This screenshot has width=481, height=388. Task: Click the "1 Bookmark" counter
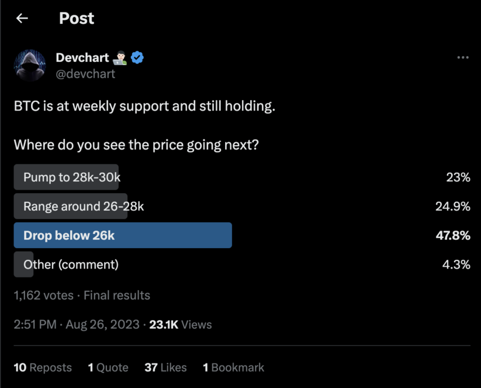(x=233, y=368)
